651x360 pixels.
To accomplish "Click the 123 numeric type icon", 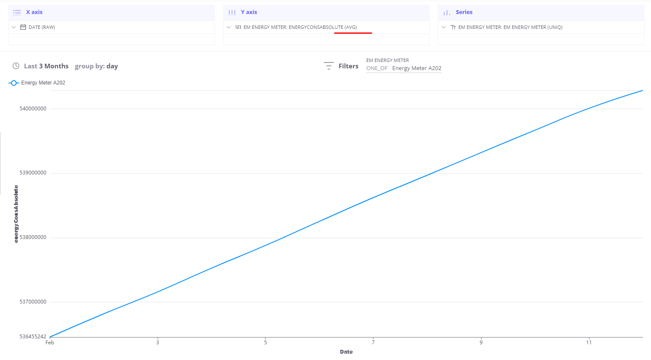I will [x=238, y=27].
